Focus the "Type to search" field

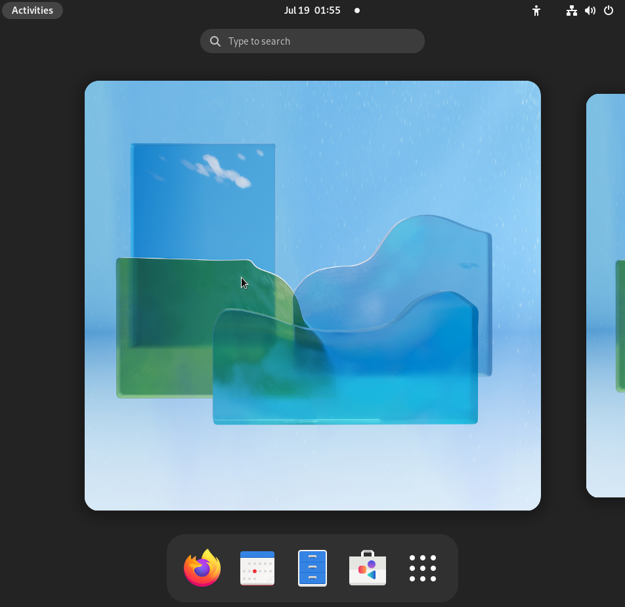[322, 41]
